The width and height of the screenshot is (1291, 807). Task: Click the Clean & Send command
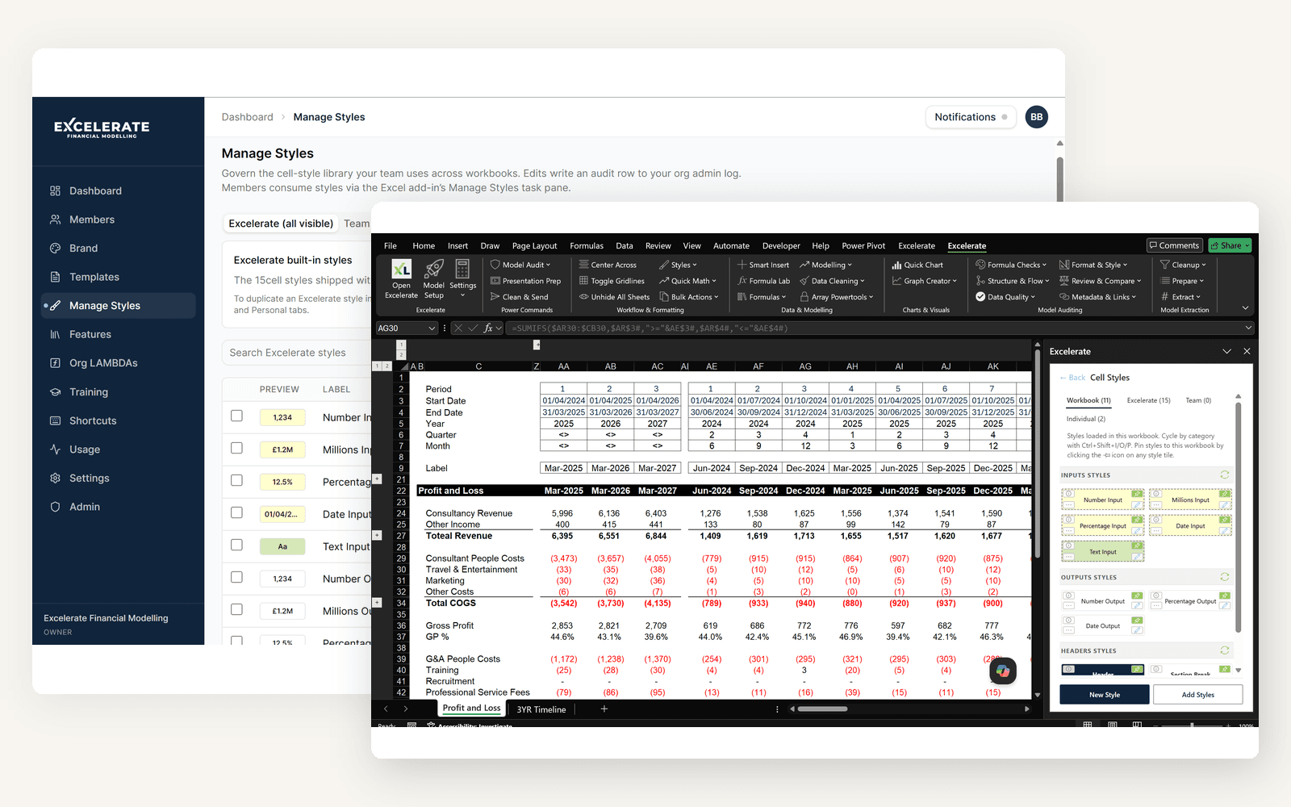click(519, 297)
